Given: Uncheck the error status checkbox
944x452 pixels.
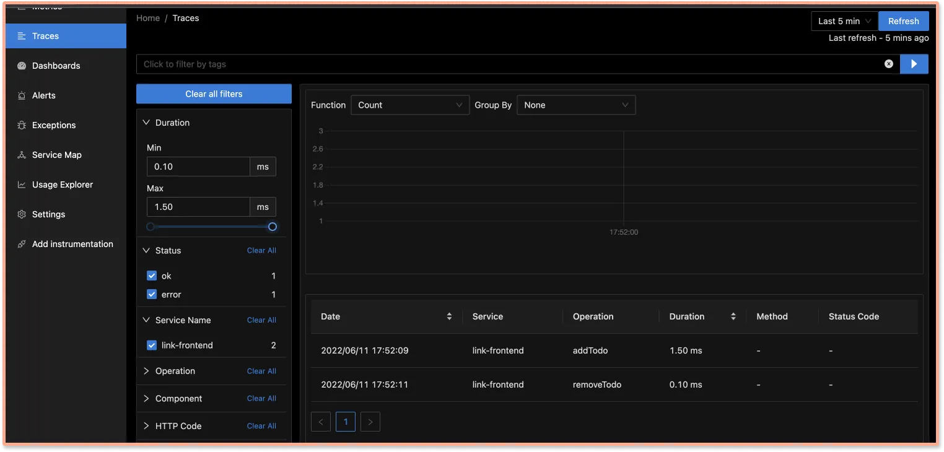Looking at the screenshot, I should [152, 294].
